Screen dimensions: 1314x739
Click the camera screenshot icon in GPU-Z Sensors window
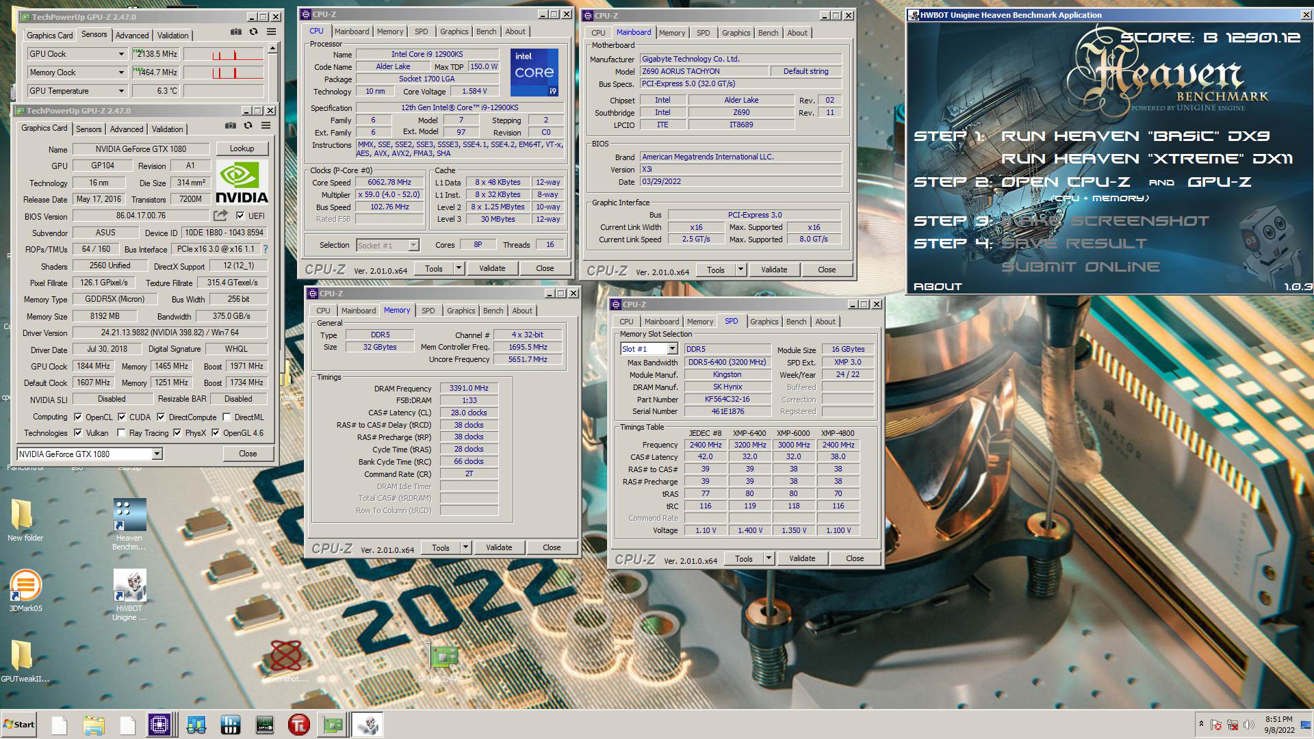pyautogui.click(x=235, y=32)
